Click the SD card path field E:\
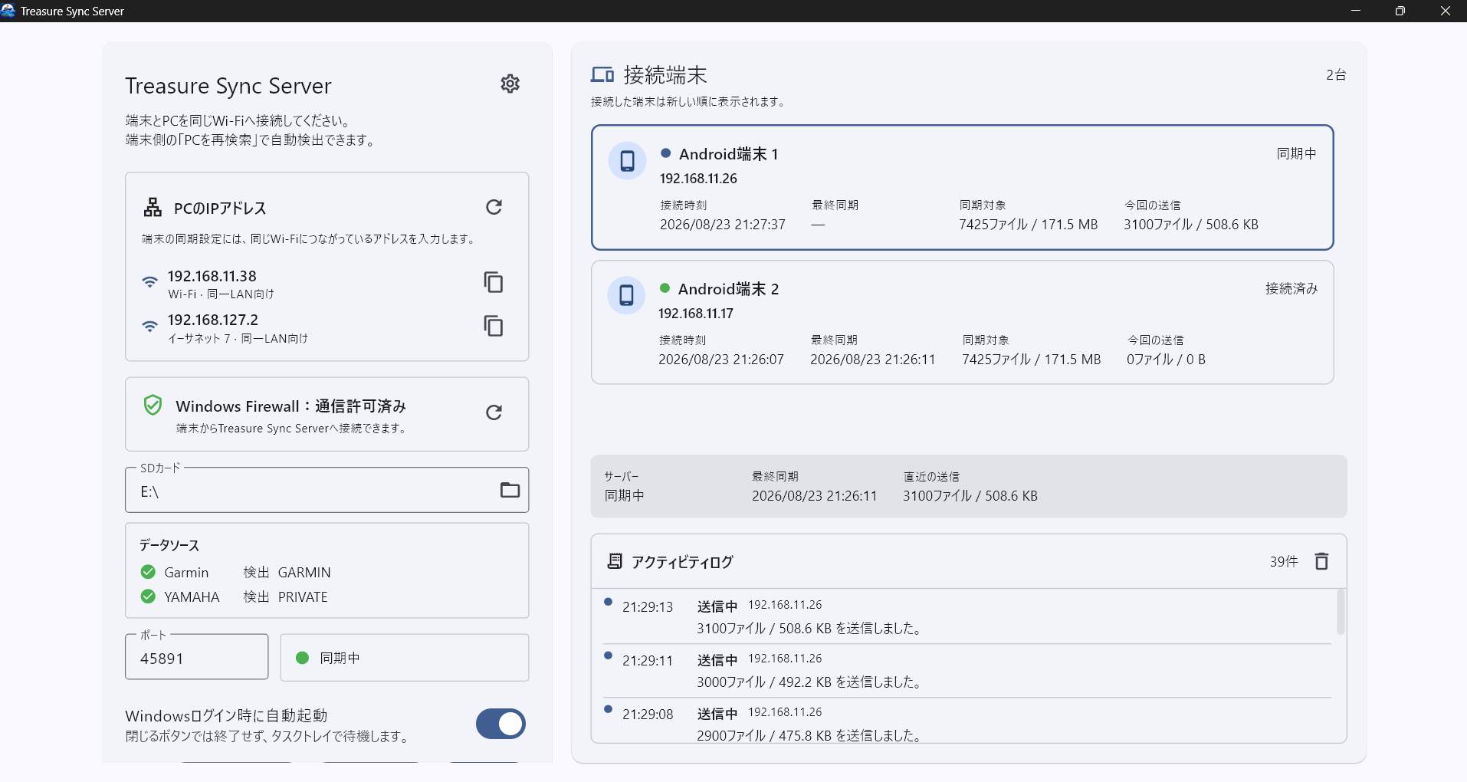 (327, 490)
